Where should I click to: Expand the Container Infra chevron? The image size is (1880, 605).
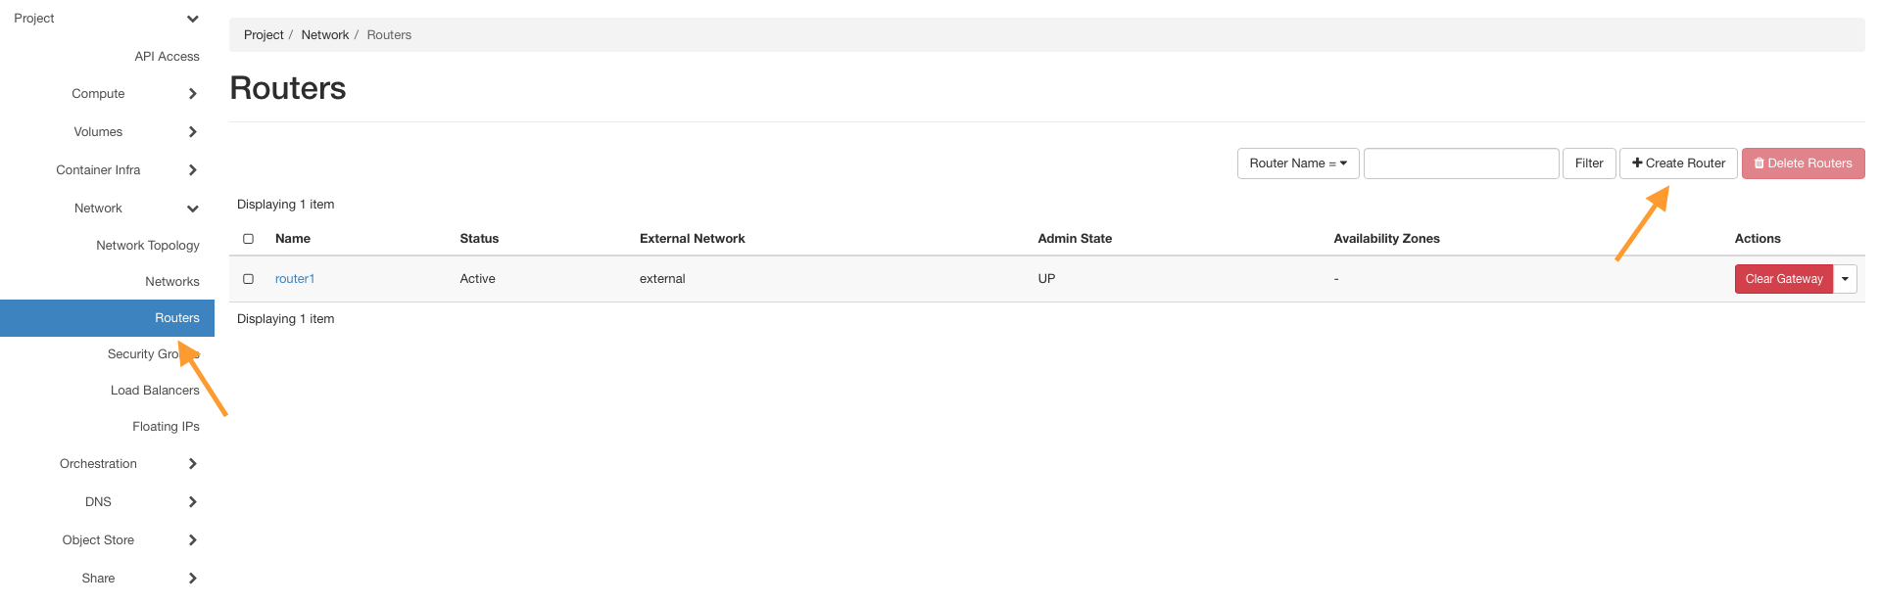[192, 170]
